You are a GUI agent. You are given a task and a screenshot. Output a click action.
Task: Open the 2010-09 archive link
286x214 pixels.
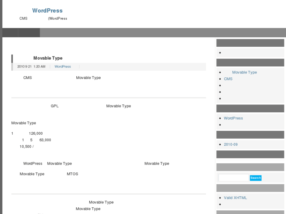point(231,144)
